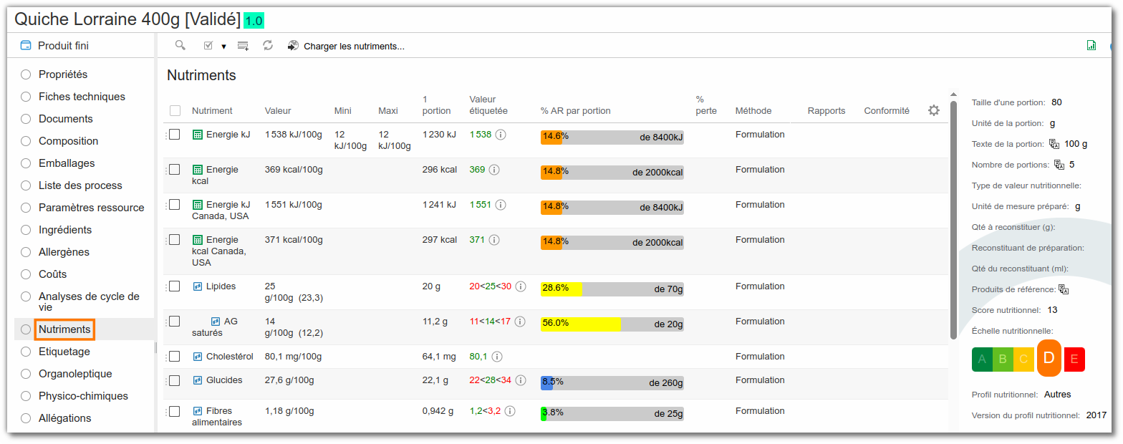Go to Fiches techniques
1123x444 pixels.
point(82,97)
